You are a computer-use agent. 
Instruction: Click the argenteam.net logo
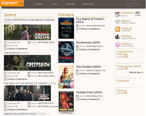(x=12, y=3)
